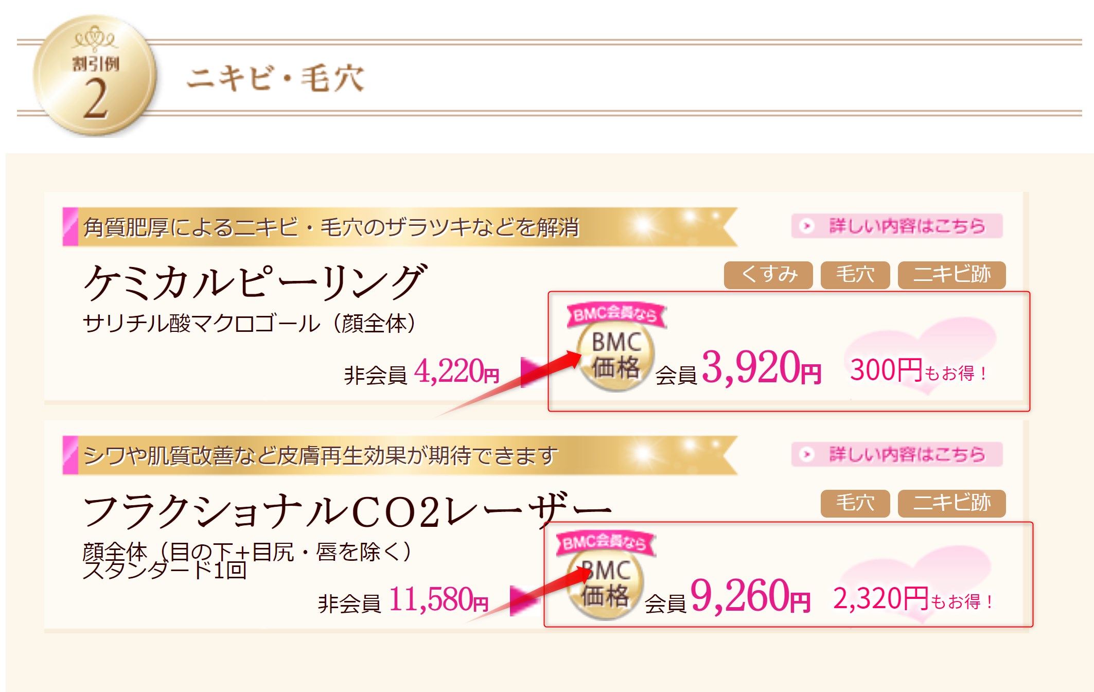The height and width of the screenshot is (692, 1094).
Task: Select ニキビ跡 tag under ケミカルピーリング
Action: (x=951, y=275)
